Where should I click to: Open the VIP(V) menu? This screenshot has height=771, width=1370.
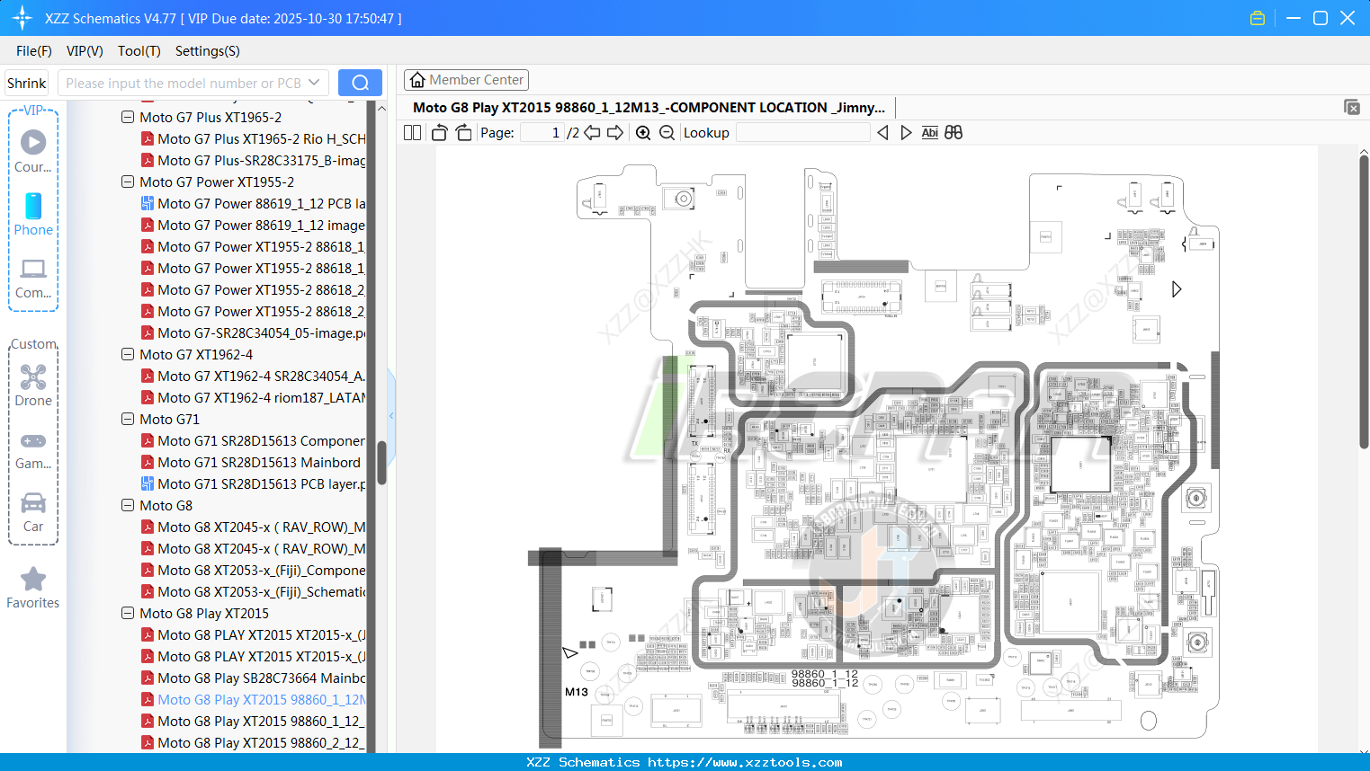click(x=84, y=51)
